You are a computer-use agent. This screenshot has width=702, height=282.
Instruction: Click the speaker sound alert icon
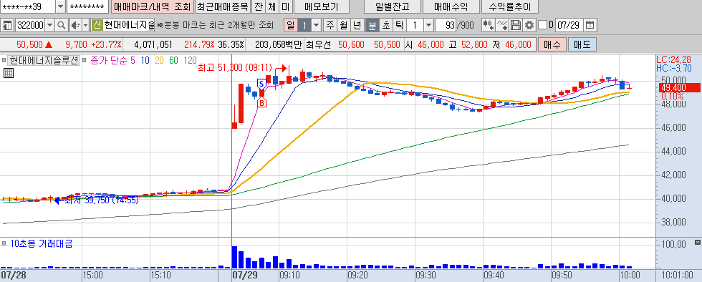click(74, 25)
